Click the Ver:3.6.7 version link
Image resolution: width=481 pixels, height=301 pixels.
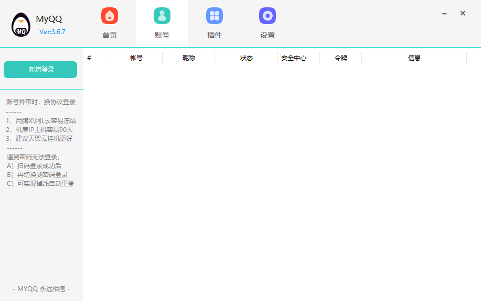coord(52,32)
